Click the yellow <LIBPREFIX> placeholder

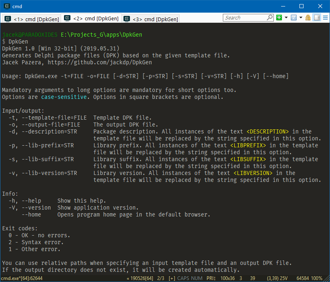click(x=248, y=145)
